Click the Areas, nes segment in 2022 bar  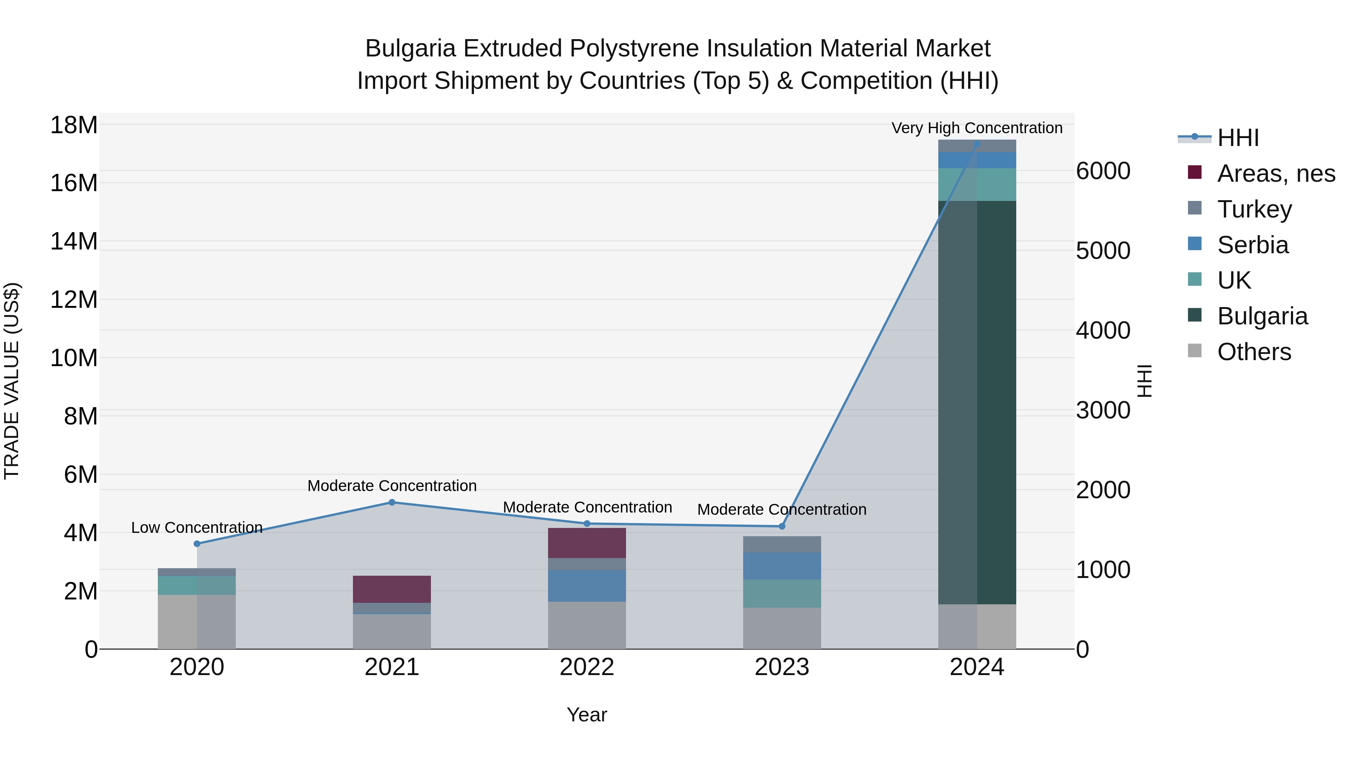[x=587, y=543]
